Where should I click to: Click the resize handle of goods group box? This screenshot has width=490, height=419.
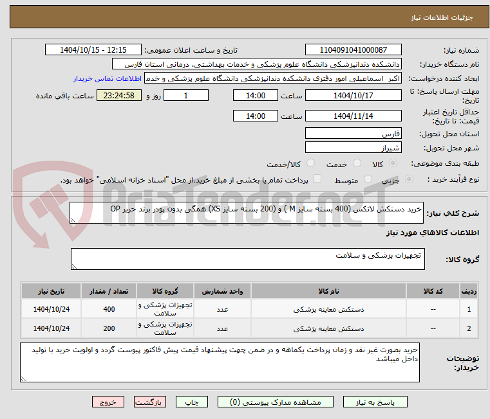click(x=75, y=266)
